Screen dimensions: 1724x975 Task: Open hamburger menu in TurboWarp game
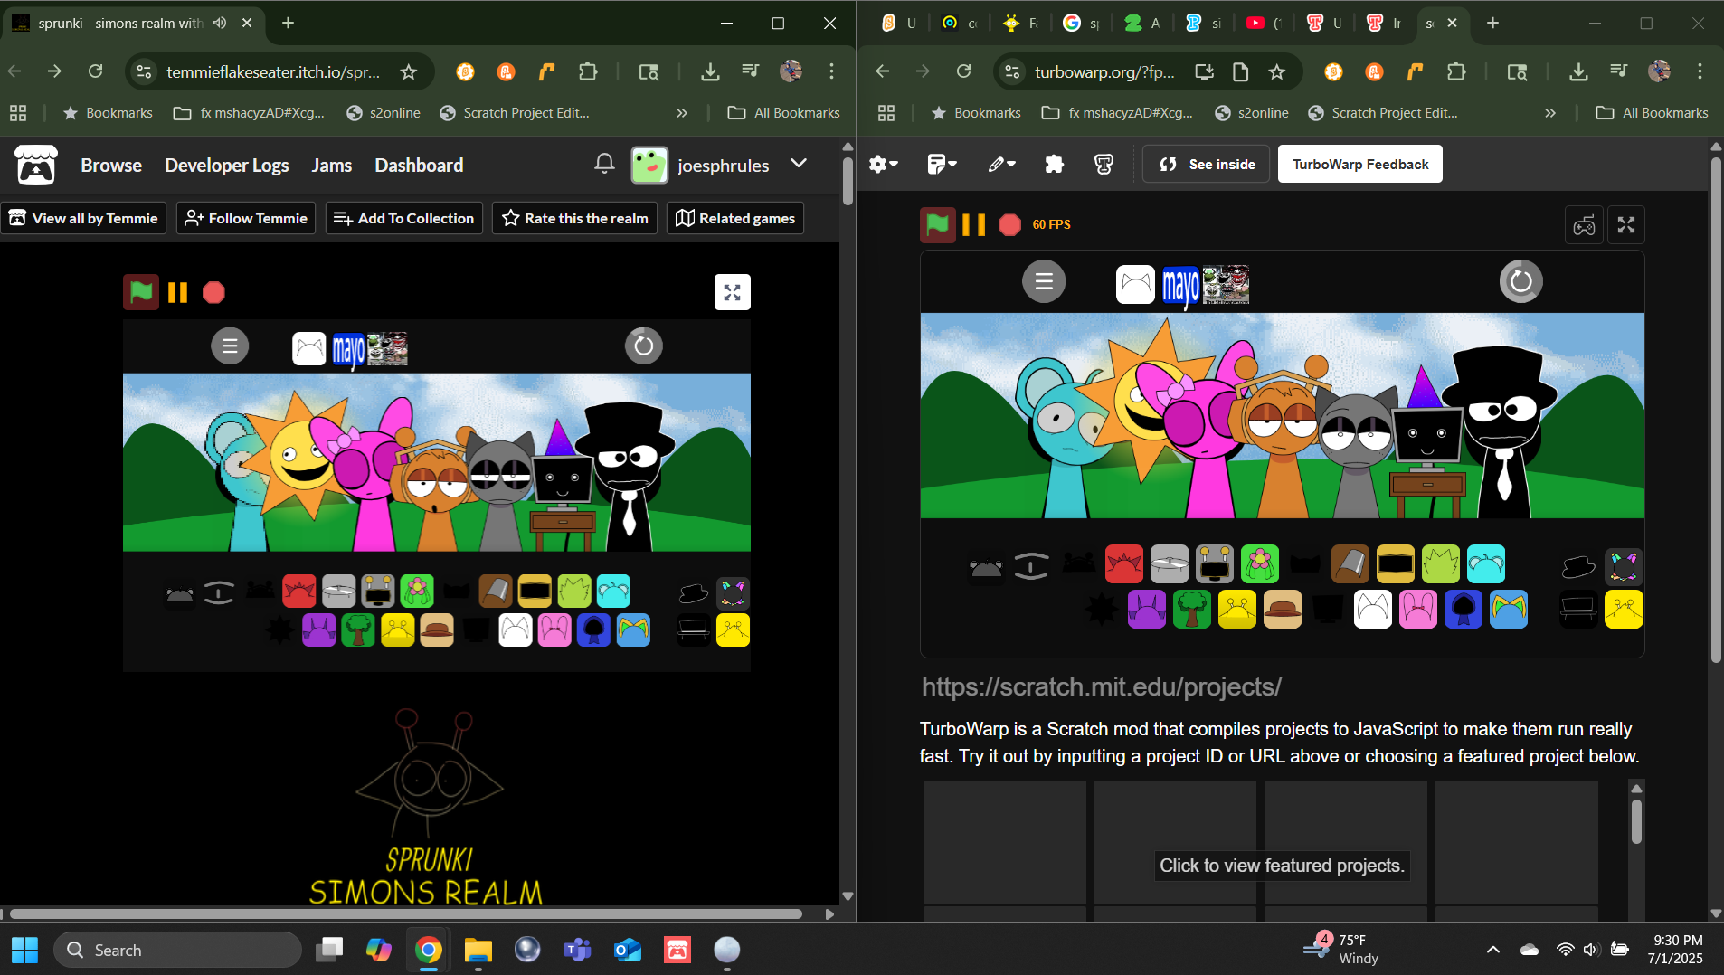[x=1044, y=281]
